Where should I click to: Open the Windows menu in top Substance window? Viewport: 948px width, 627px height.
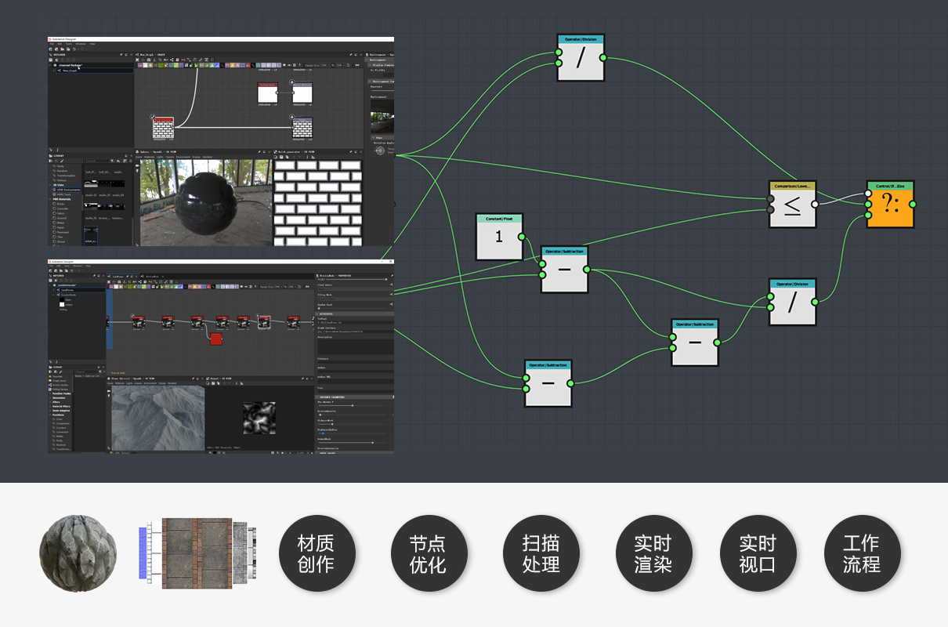pos(81,44)
